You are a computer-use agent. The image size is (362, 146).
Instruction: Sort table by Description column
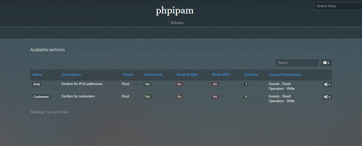[x=71, y=74]
